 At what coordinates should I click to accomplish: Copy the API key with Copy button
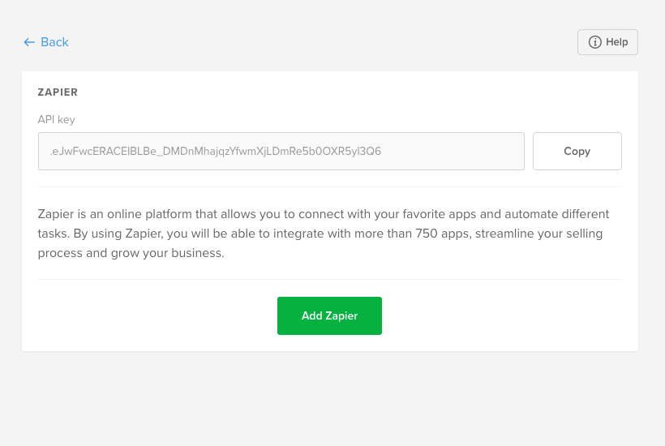(x=577, y=152)
